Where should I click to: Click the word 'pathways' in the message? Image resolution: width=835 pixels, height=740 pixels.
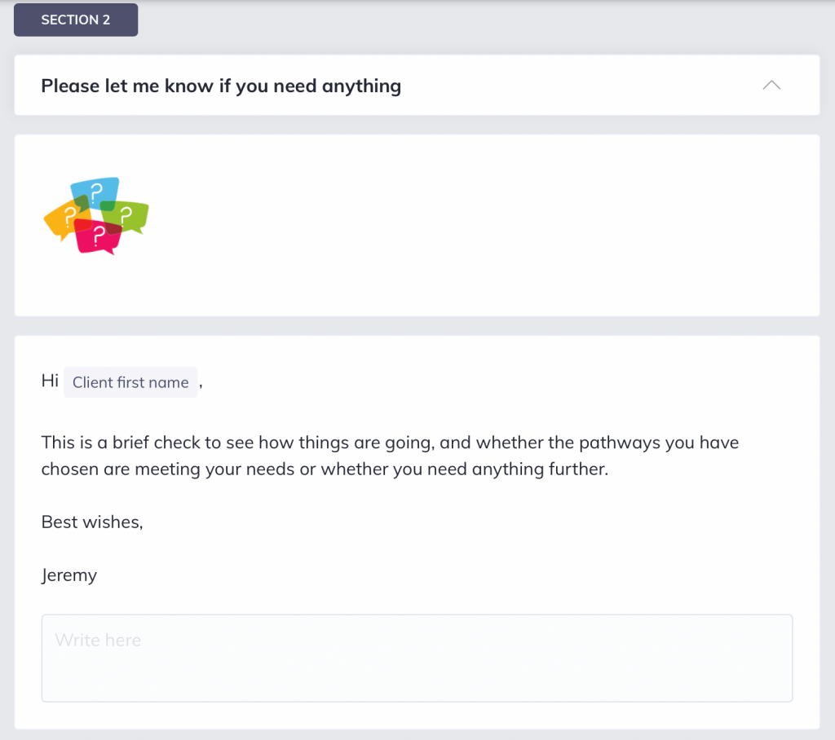[x=612, y=443]
